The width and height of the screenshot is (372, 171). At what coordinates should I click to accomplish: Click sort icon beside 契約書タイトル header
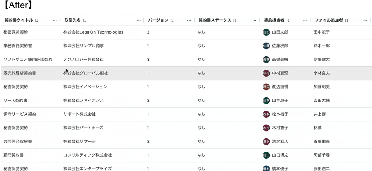tap(36, 20)
